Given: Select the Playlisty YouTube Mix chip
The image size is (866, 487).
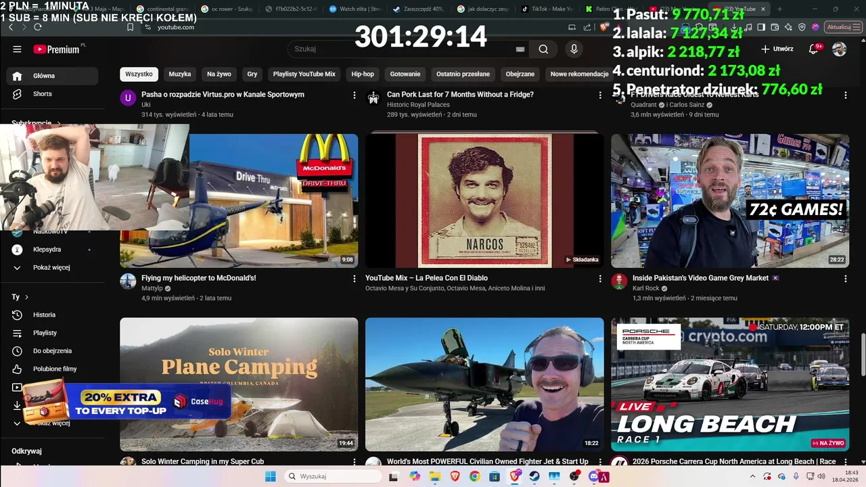Looking at the screenshot, I should (x=304, y=74).
